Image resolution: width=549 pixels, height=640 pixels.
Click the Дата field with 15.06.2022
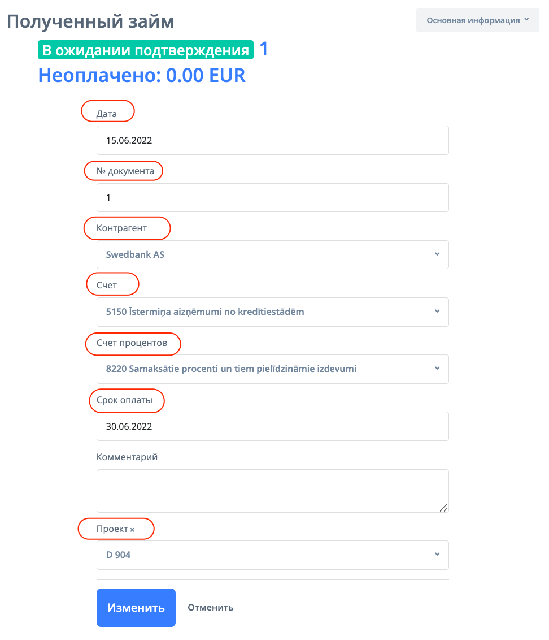pos(272,140)
